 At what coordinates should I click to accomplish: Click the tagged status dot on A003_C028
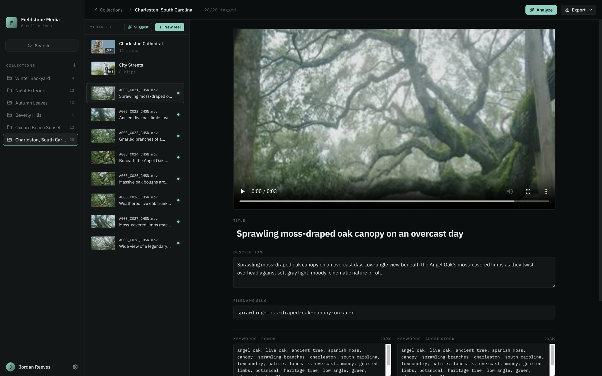pyautogui.click(x=178, y=243)
